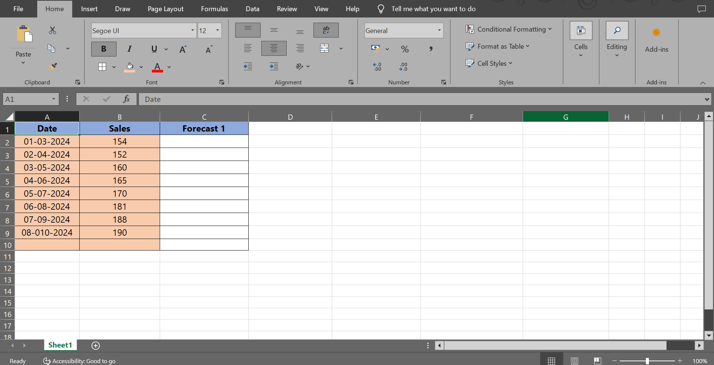Apply Percent Style number format

click(x=405, y=49)
